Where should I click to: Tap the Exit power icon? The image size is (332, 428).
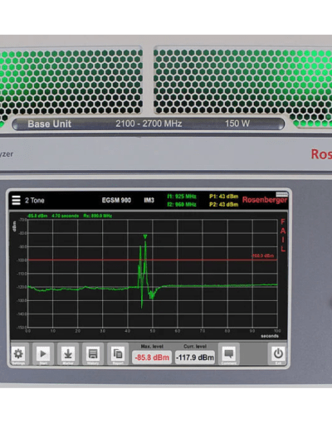[x=278, y=353]
